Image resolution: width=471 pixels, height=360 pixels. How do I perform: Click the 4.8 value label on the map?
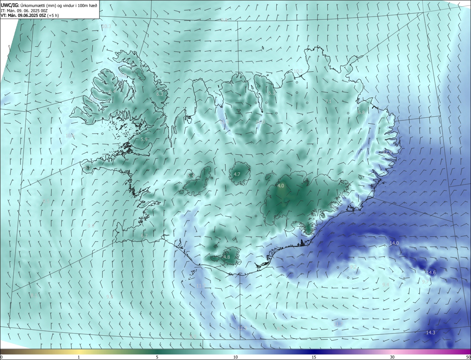[227, 257]
